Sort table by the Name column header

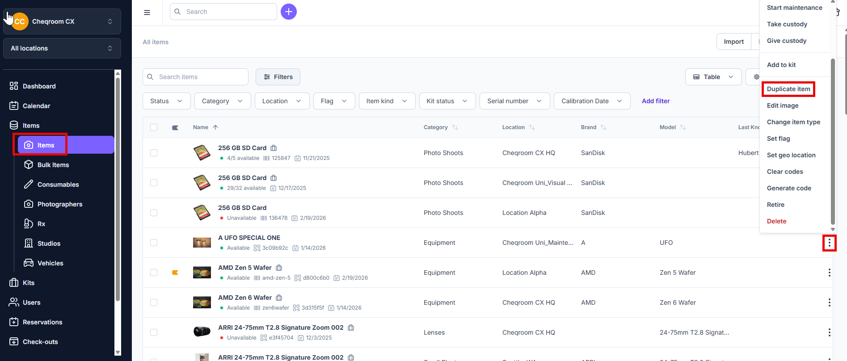205,127
